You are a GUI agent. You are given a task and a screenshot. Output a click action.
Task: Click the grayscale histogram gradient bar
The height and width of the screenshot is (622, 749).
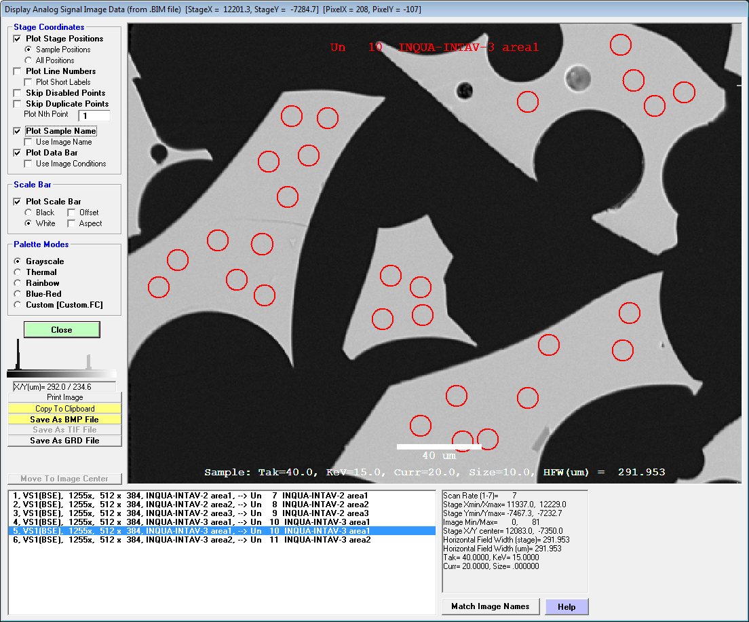point(62,374)
